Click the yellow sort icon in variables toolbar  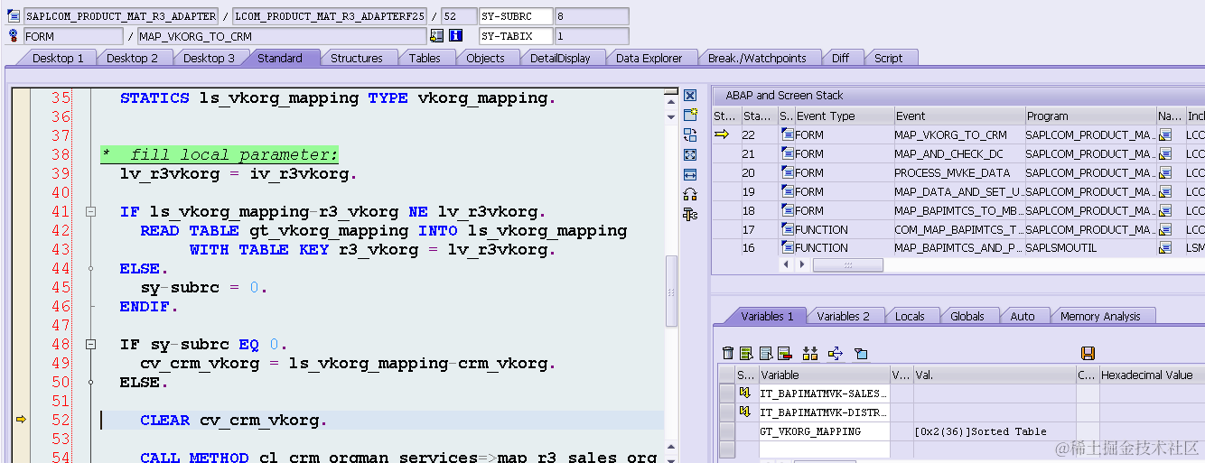(810, 353)
